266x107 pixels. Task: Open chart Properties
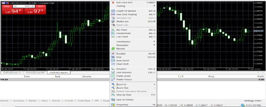coord(133,105)
